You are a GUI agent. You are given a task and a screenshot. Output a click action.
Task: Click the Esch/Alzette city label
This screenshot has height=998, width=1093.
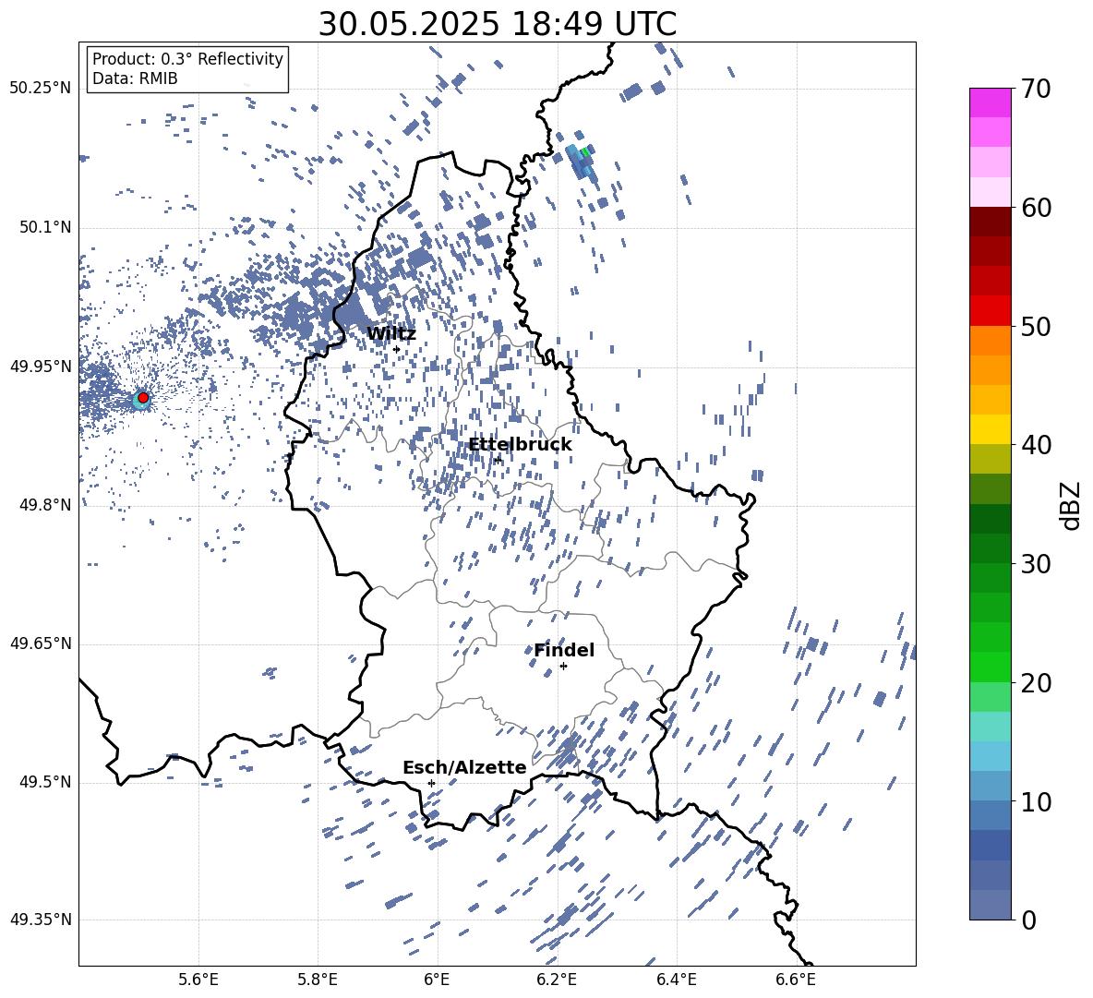click(x=464, y=767)
